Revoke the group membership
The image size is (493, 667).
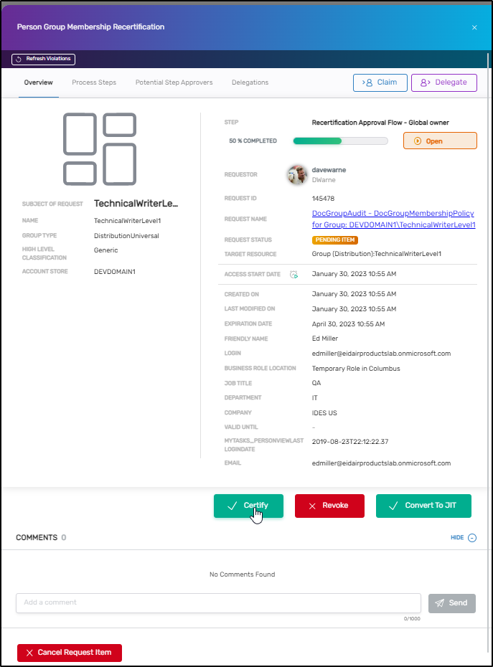[329, 506]
